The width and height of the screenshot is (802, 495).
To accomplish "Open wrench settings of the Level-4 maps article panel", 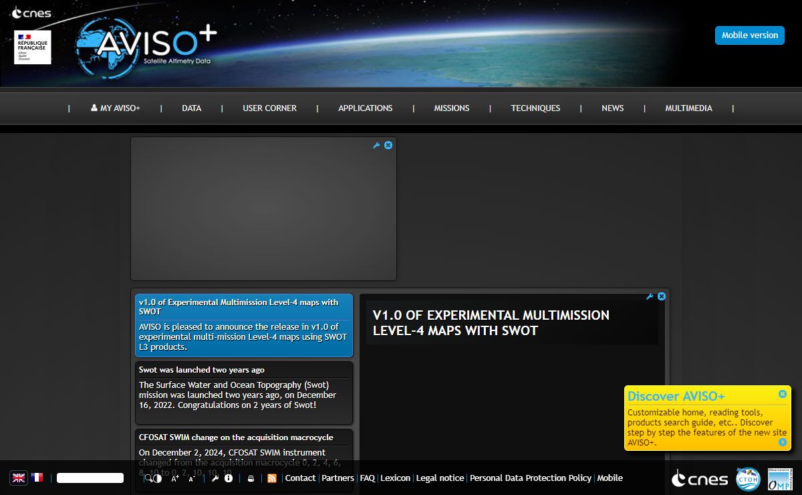I will [x=650, y=296].
